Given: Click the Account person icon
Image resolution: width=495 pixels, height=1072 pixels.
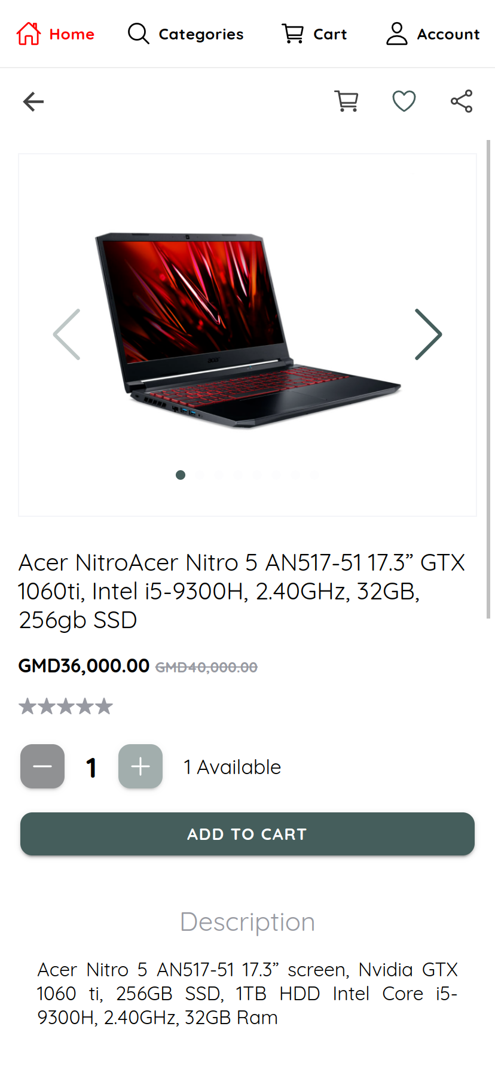Looking at the screenshot, I should (x=397, y=34).
